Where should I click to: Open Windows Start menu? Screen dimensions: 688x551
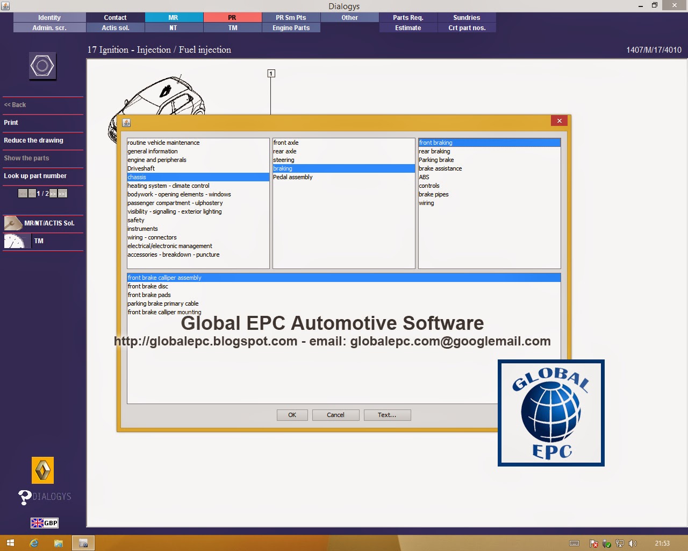tap(10, 543)
